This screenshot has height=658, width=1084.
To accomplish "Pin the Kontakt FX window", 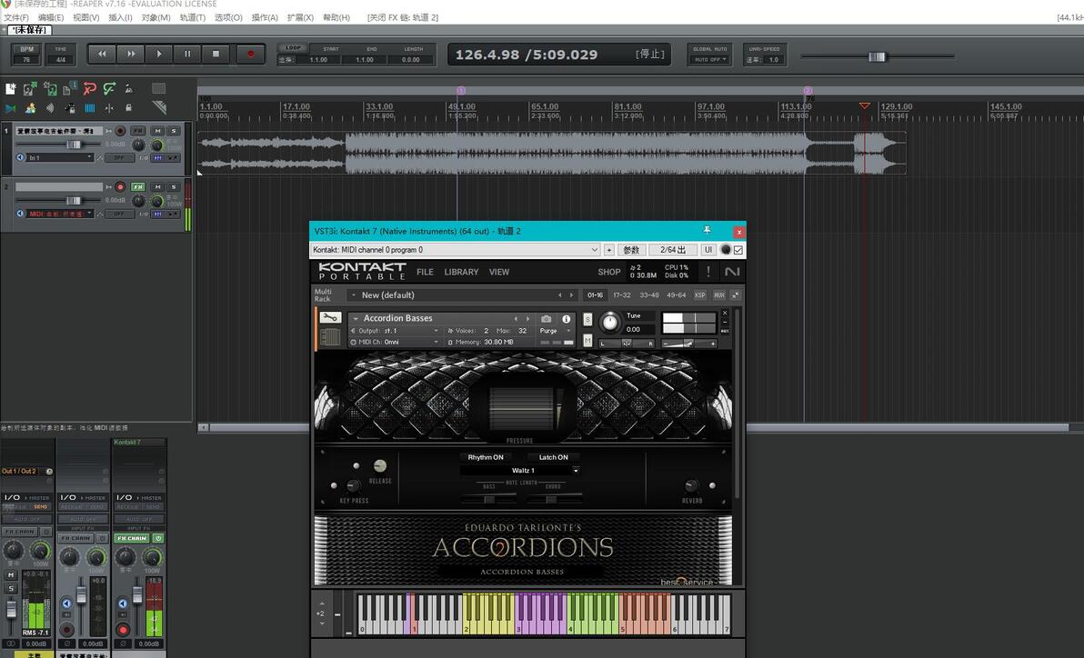I will 707,231.
